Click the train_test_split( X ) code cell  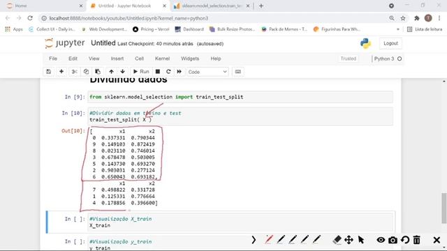click(x=240, y=116)
